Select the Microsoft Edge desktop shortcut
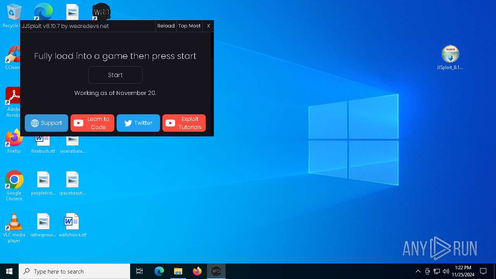 (x=43, y=12)
